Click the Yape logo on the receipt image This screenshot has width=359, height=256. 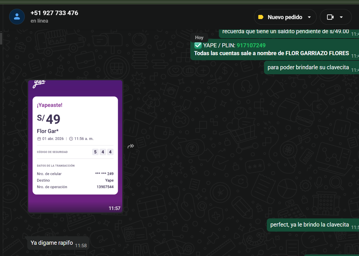[x=39, y=82]
